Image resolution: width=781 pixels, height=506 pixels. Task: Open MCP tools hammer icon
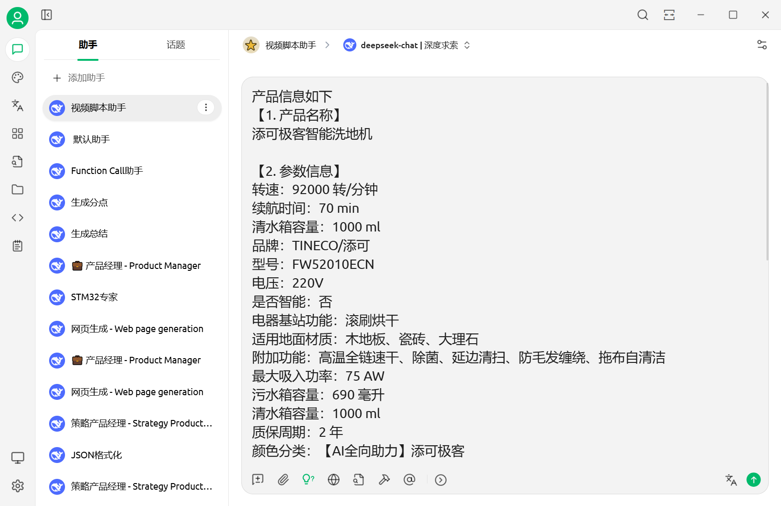pos(384,479)
